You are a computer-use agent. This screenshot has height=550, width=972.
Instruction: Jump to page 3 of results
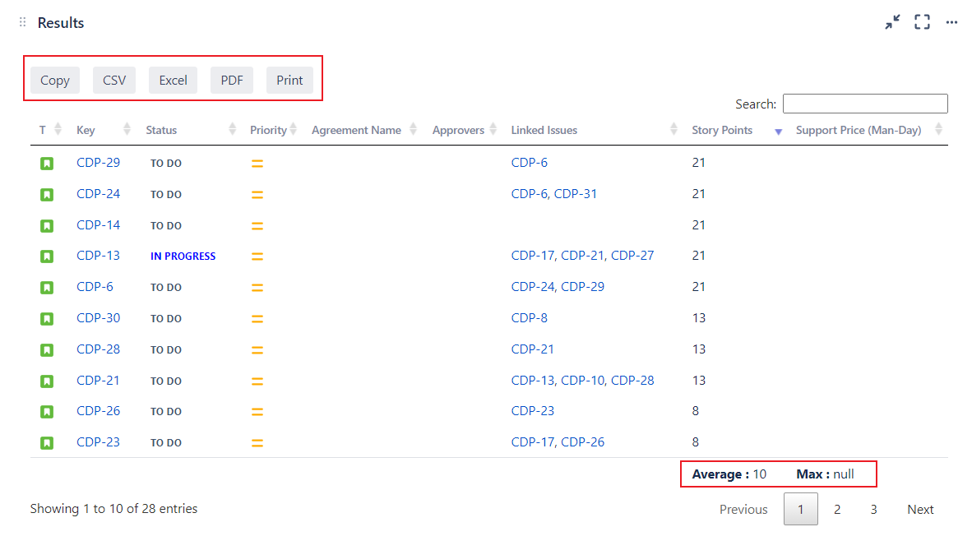(x=873, y=509)
